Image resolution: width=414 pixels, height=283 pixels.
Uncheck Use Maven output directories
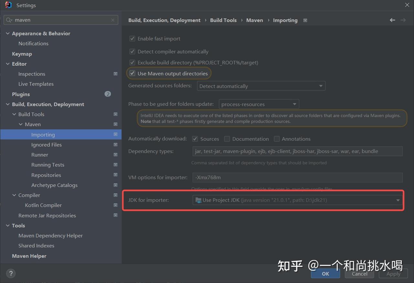[x=132, y=73]
